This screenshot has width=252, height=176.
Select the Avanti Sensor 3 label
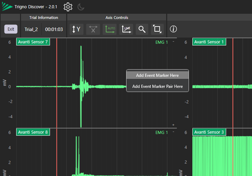(209, 132)
